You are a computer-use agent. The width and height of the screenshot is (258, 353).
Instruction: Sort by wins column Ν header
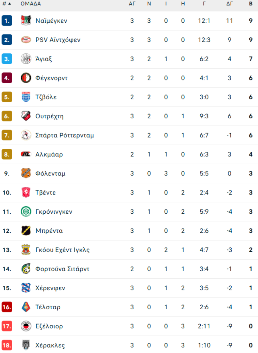click(x=149, y=4)
